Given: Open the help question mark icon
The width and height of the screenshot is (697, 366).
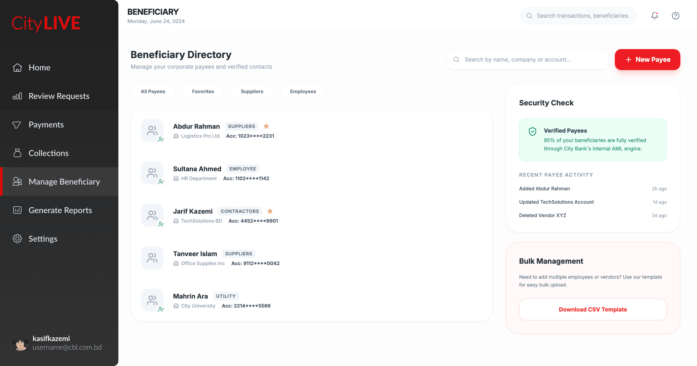Looking at the screenshot, I should [675, 16].
